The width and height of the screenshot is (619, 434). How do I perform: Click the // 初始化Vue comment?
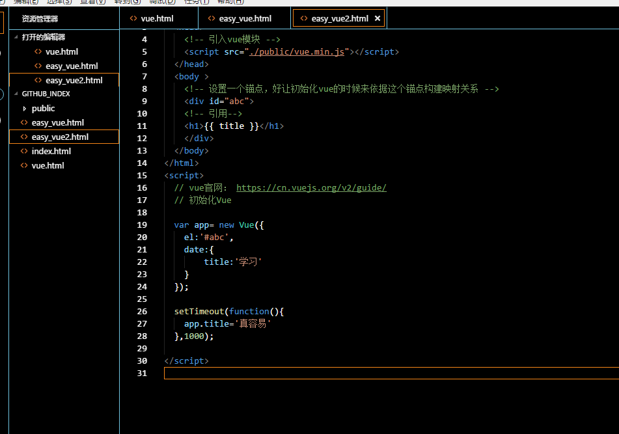[x=202, y=200]
